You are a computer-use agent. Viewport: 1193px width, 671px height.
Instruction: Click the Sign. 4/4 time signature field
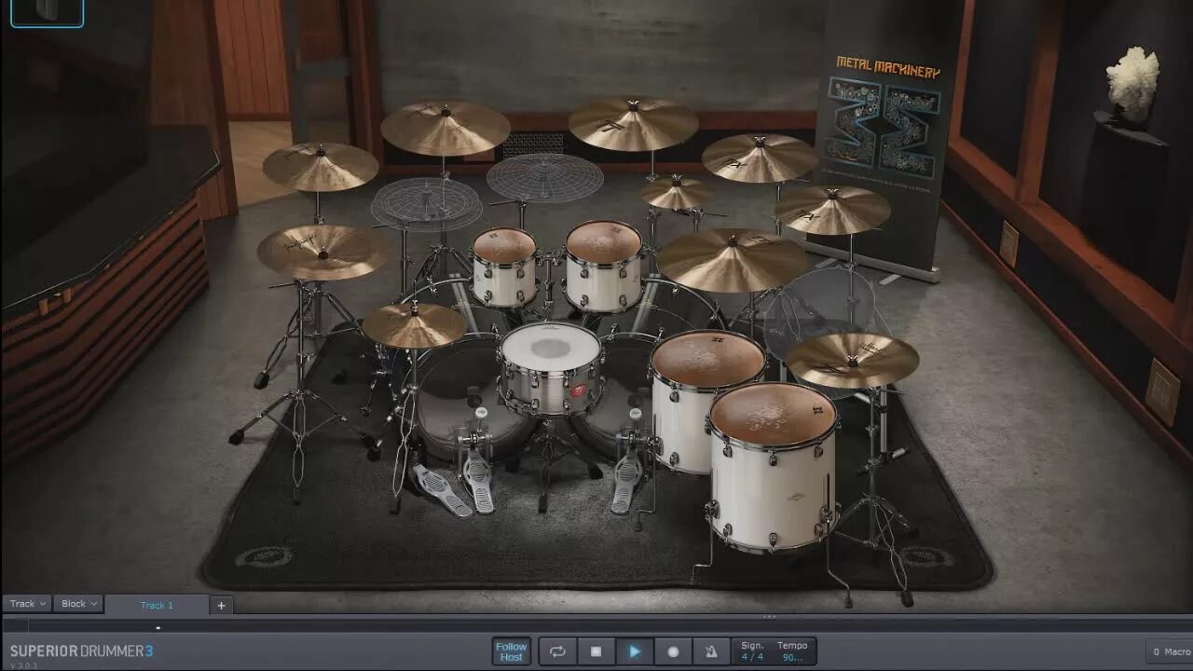pos(752,651)
